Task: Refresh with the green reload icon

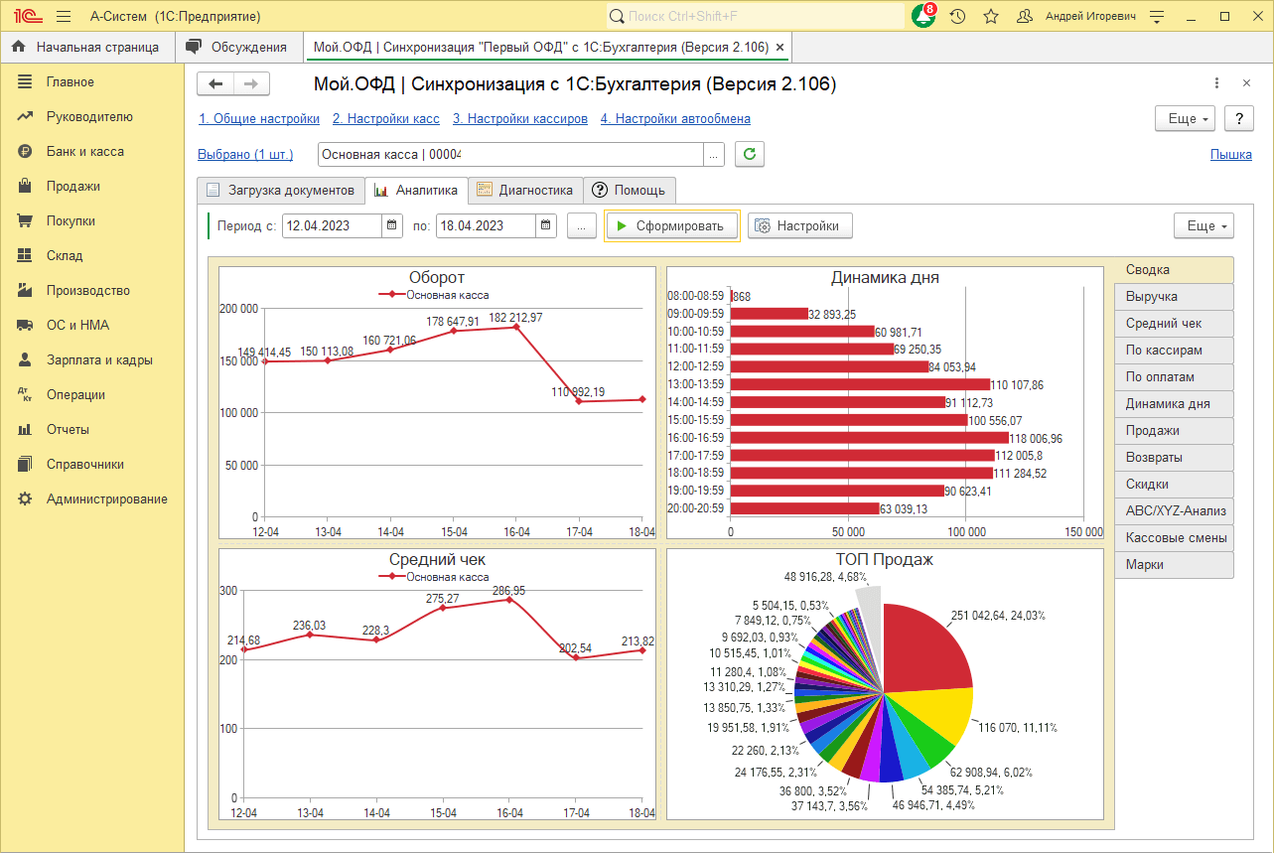Action: 750,154
